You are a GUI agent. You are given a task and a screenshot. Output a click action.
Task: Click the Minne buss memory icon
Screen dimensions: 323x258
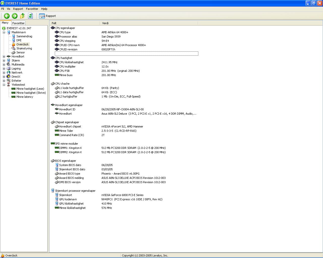point(57,75)
